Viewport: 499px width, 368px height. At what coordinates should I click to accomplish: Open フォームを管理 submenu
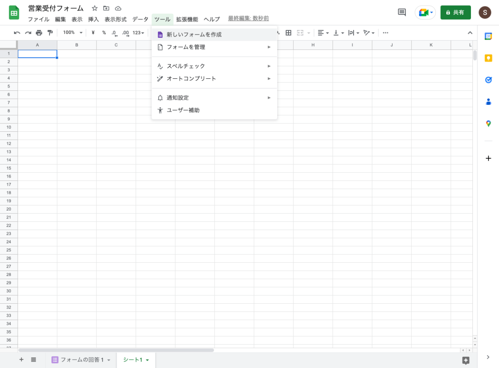(x=214, y=47)
